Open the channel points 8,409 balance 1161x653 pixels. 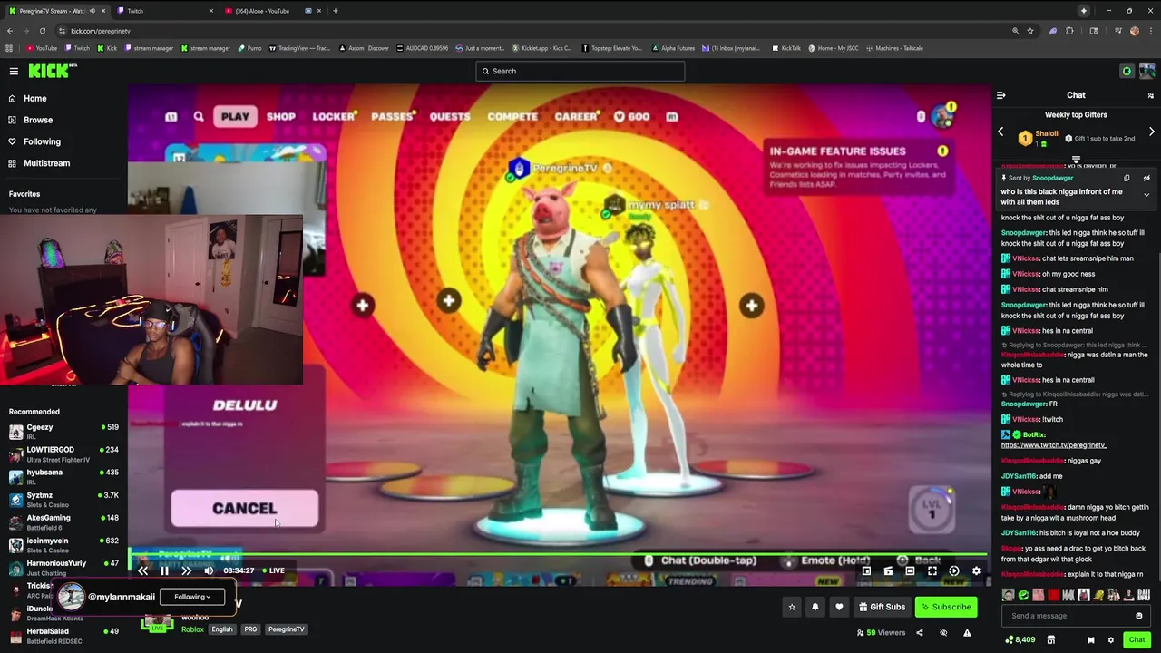tap(1020, 640)
